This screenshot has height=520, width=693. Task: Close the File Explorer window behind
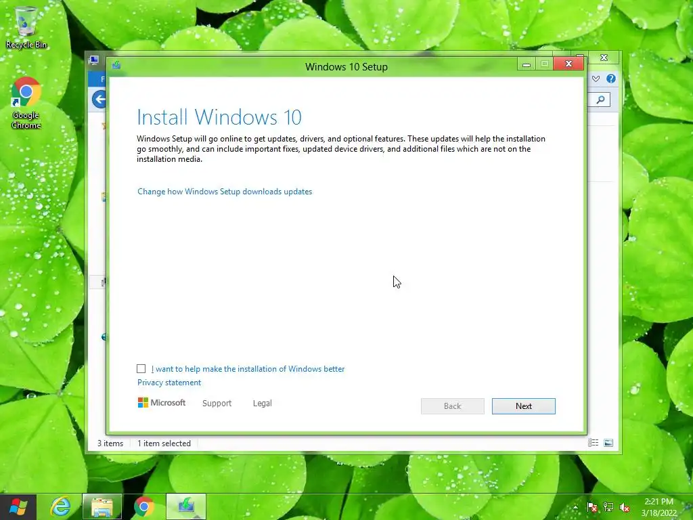(x=604, y=58)
